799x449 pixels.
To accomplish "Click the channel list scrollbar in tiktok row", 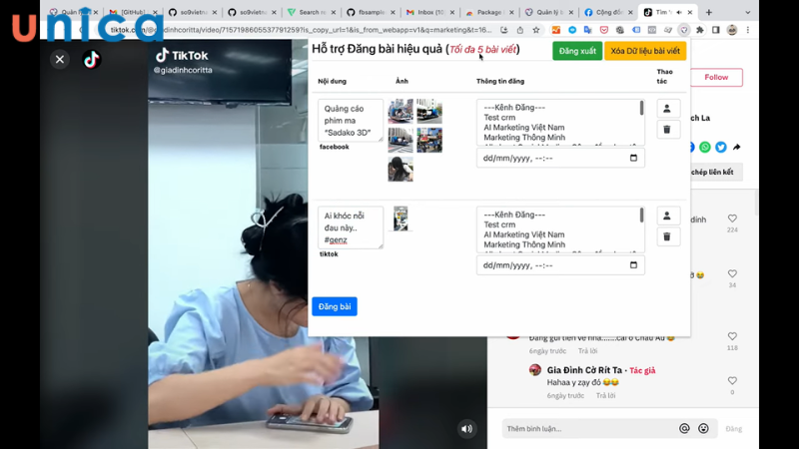I will point(641,216).
